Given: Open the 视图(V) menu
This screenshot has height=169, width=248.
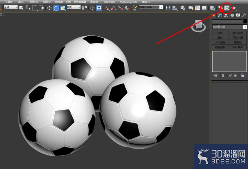Looking at the screenshot, I should pyautogui.click(x=33, y=2).
